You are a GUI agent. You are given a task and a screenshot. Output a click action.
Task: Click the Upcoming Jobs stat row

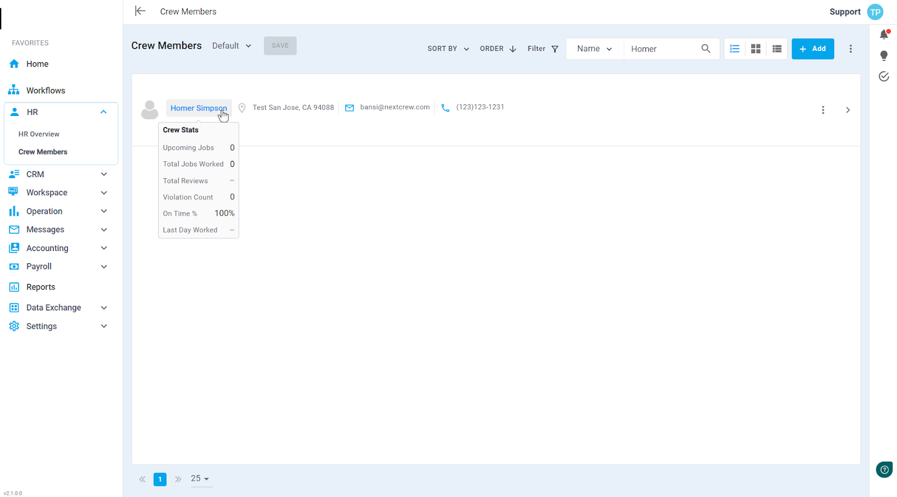point(198,148)
